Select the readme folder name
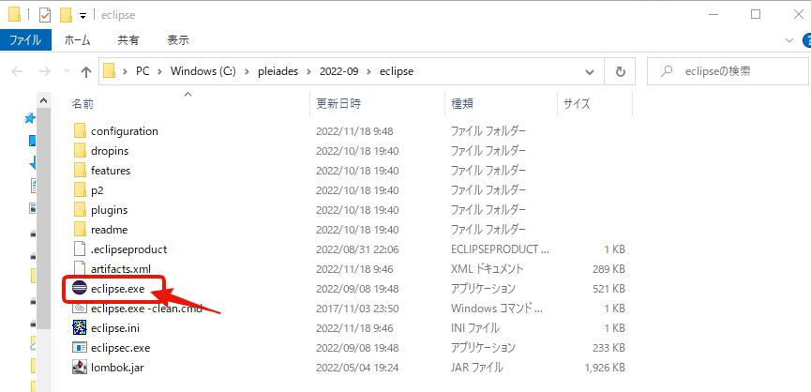 [x=109, y=229]
